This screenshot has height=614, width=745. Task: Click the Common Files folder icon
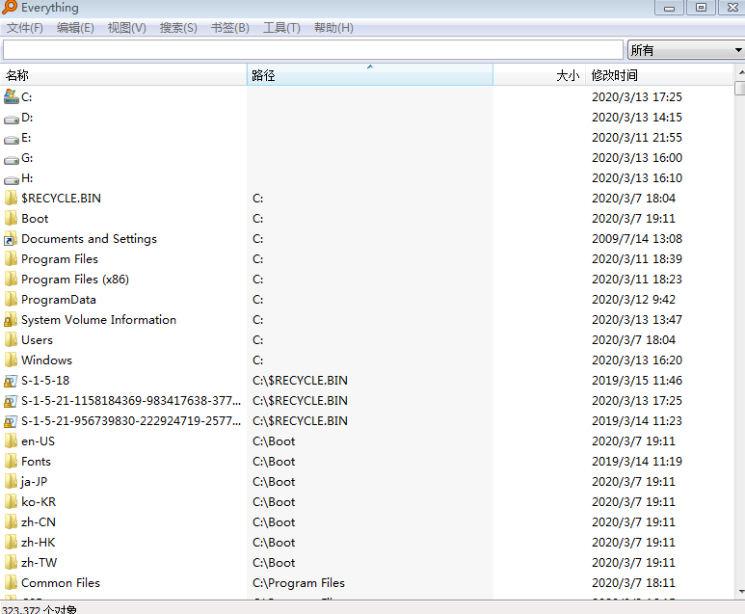11,582
